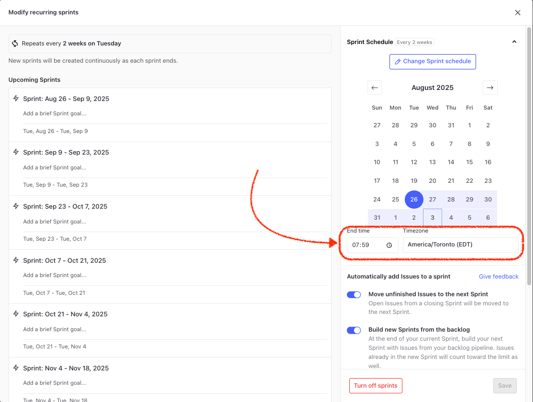Image resolution: width=533 pixels, height=402 pixels.
Task: Collapse the Sprint Schedule section
Action: [x=514, y=42]
